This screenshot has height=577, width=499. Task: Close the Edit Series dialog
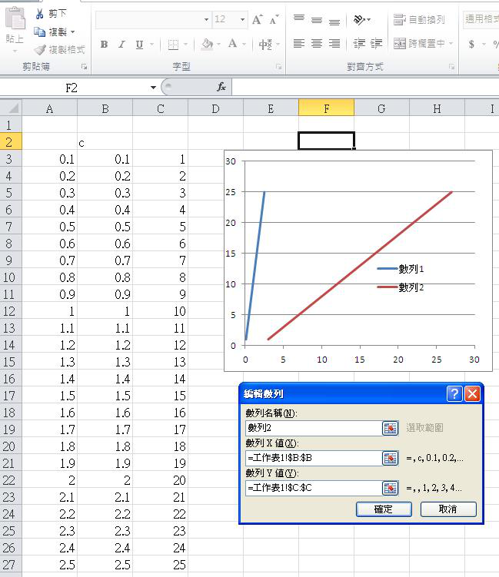[472, 393]
